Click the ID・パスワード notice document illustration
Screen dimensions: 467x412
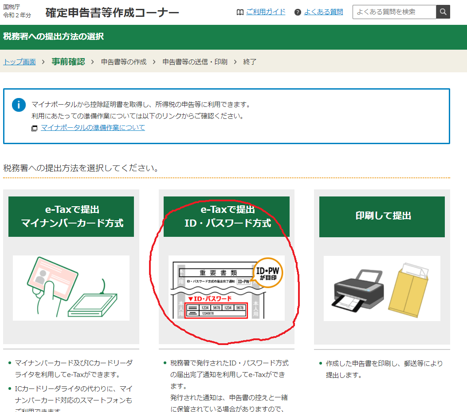(x=227, y=288)
